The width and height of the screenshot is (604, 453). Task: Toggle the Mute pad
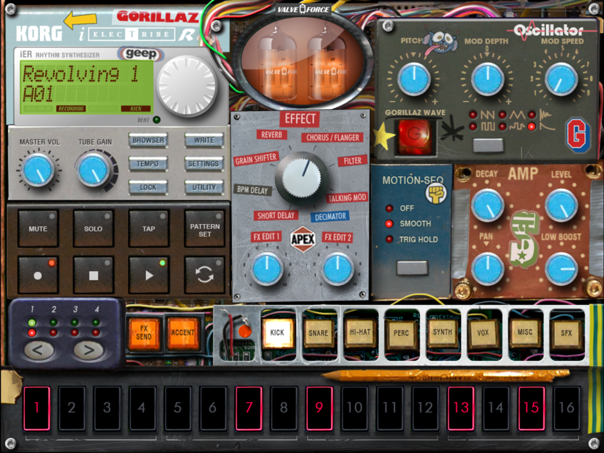[37, 228]
